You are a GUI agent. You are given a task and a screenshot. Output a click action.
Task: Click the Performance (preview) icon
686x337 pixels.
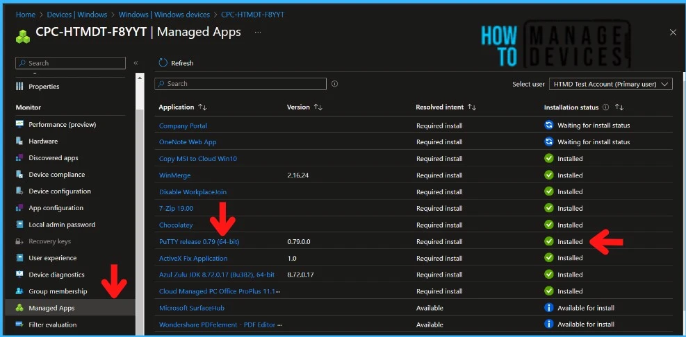19,124
